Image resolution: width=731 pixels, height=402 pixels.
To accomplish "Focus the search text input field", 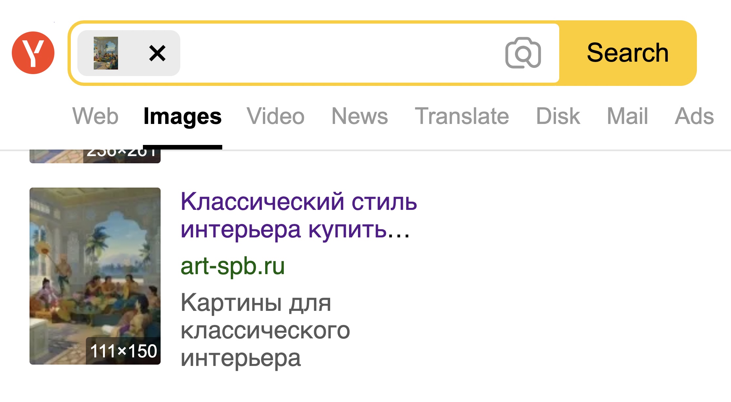I will pos(341,53).
